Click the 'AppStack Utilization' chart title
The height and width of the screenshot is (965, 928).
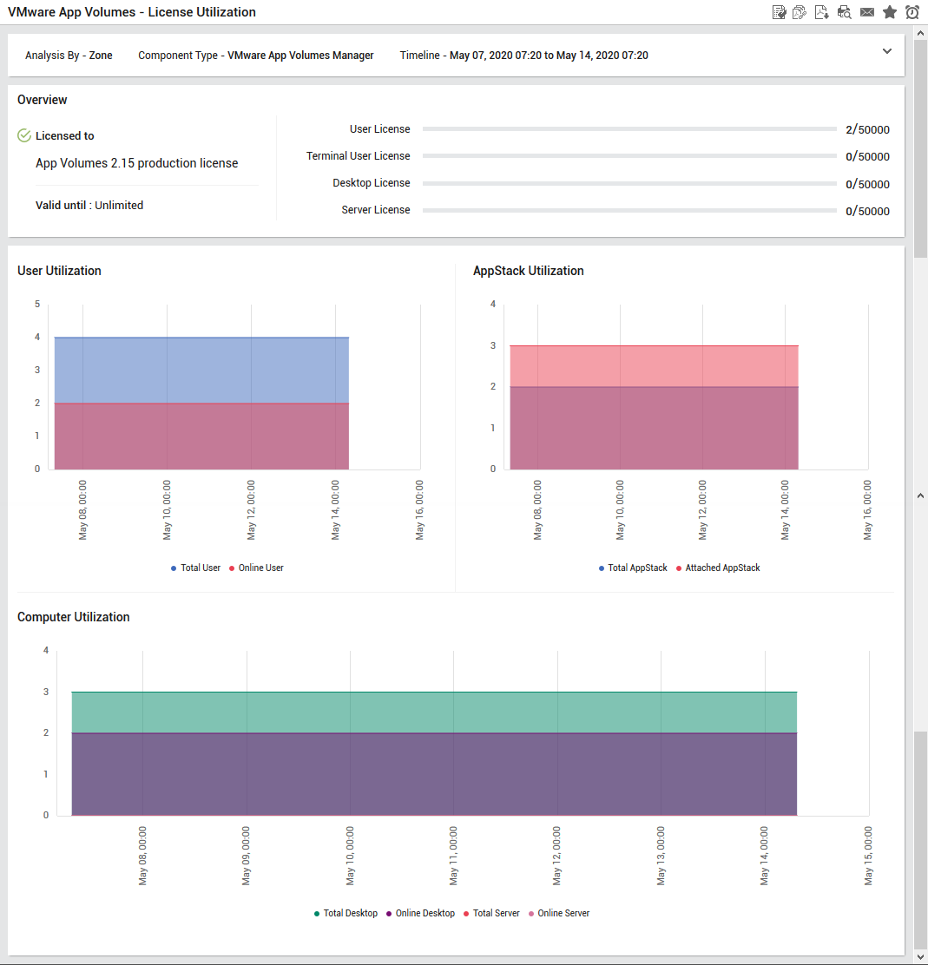(x=529, y=271)
